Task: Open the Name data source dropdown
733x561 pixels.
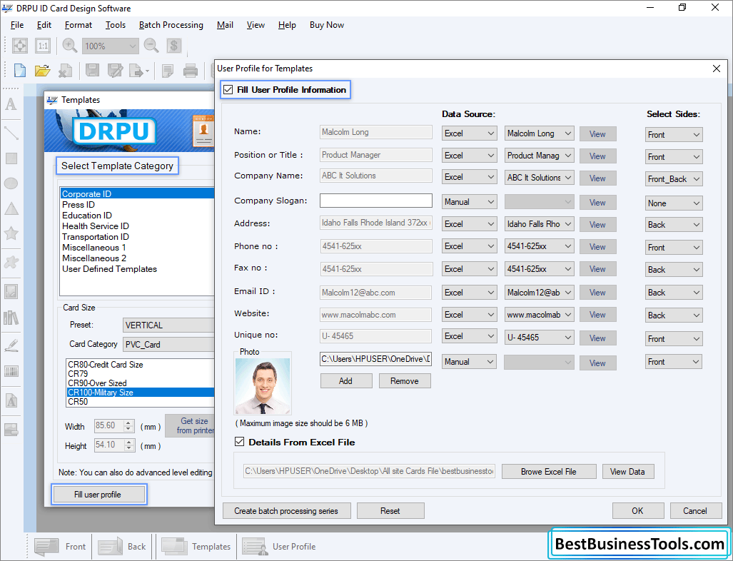Action: [x=469, y=133]
